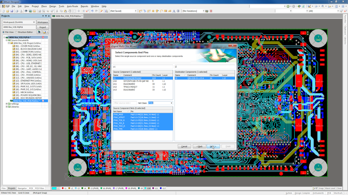Select the Structure Editor radio button
The height and width of the screenshot is (195, 348).
click(x=16, y=32)
